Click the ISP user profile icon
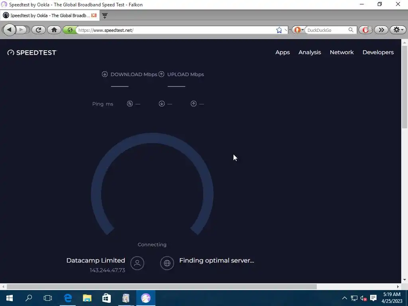The image size is (408, 306). click(137, 263)
